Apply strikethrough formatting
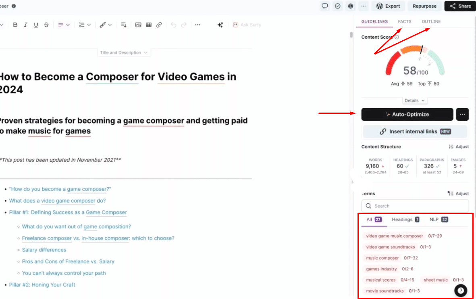The image size is (476, 299). tap(46, 25)
